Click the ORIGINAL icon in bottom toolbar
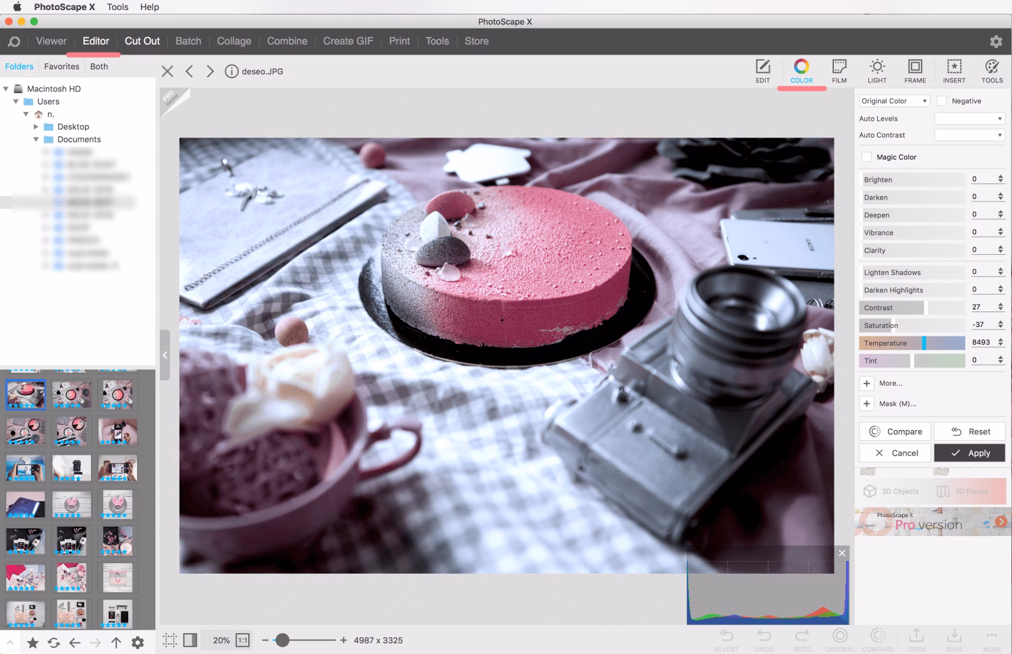Screen dimensions: 1012x654 click(x=840, y=638)
